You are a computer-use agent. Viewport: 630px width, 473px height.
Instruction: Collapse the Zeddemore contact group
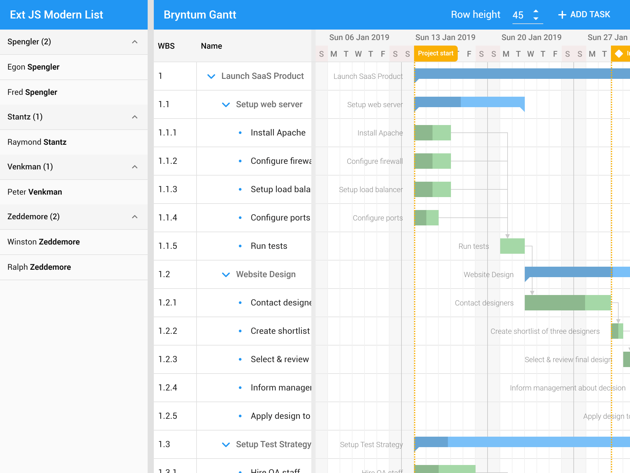134,216
